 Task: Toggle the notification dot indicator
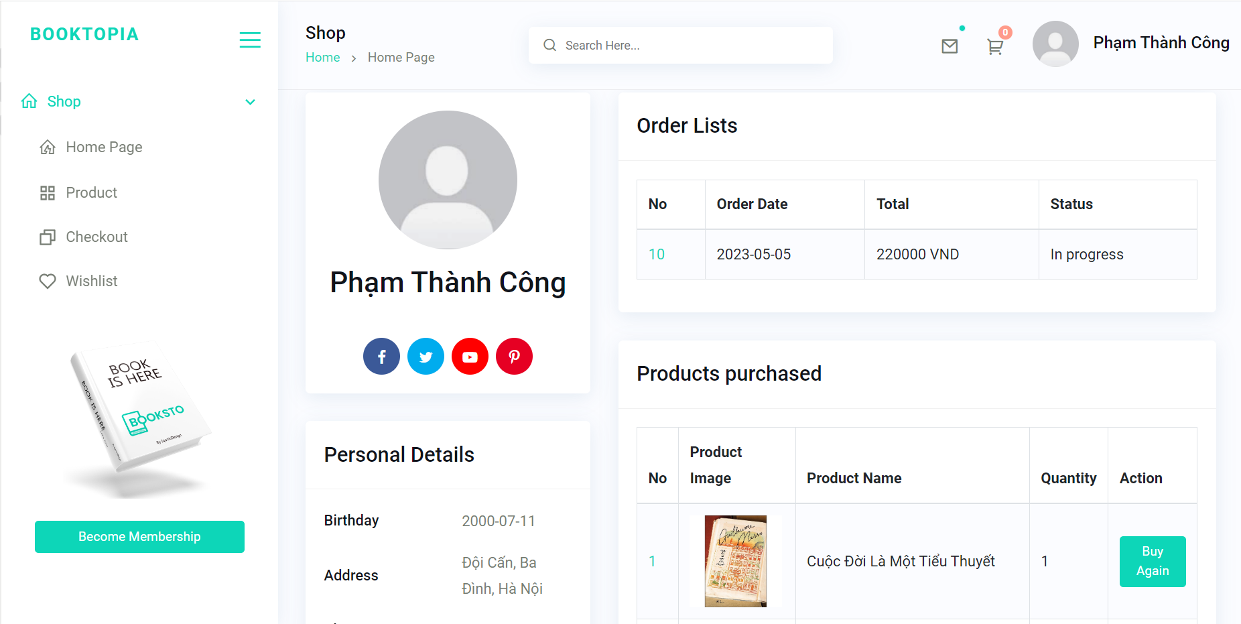point(962,27)
